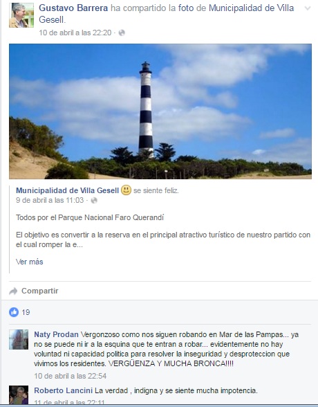The width and height of the screenshot is (318, 407).
Task: Open the bold Municipalidad de Villa Gesell page name
Action: (67, 190)
